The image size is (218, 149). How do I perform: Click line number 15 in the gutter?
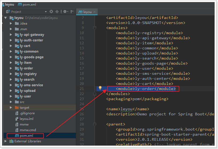[x=82, y=58]
